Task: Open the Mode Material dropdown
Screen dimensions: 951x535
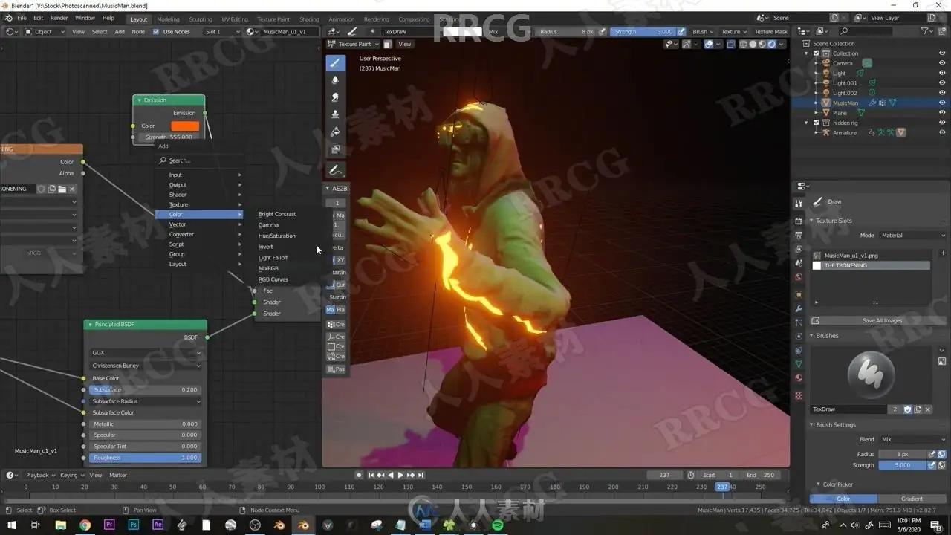Action: pyautogui.click(x=913, y=236)
